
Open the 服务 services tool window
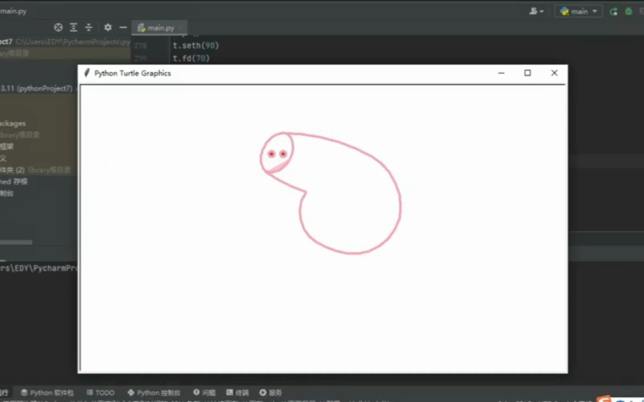click(x=271, y=392)
